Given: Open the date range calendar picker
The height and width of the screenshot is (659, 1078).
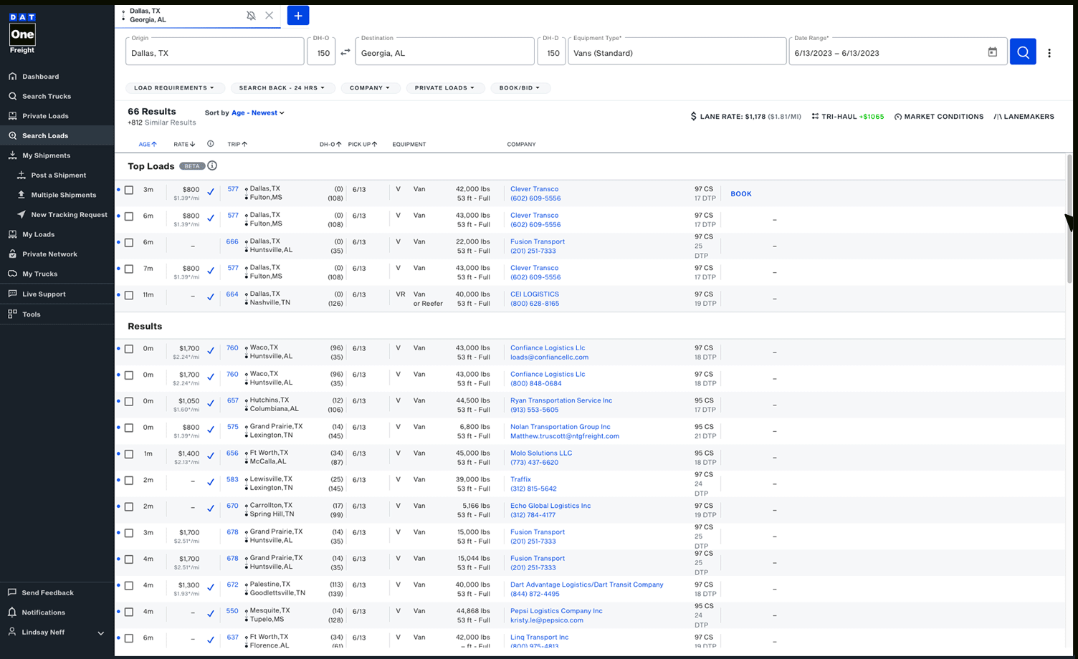Looking at the screenshot, I should click(x=992, y=52).
